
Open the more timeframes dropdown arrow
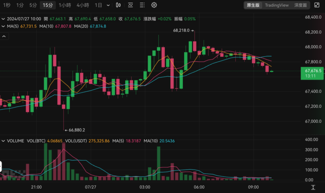[x=108, y=5]
